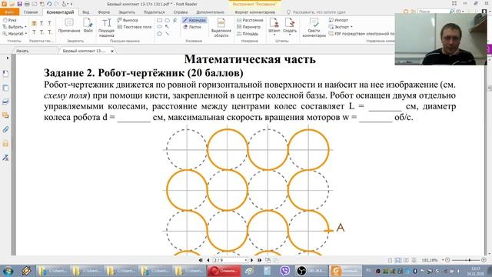492x277 pixels.
Task: Switch to the Поделиться ribbon tab
Action: point(154,12)
